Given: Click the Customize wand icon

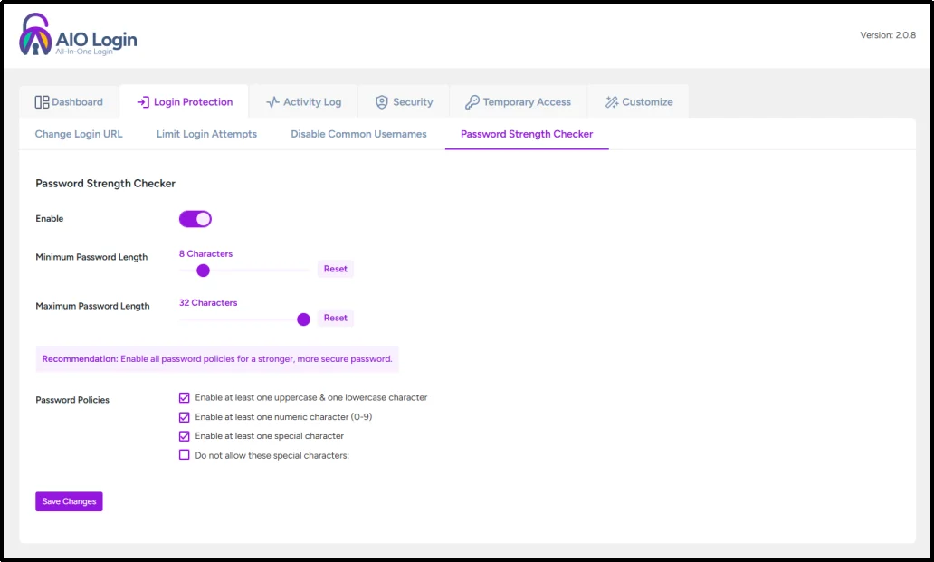Looking at the screenshot, I should click(x=611, y=101).
